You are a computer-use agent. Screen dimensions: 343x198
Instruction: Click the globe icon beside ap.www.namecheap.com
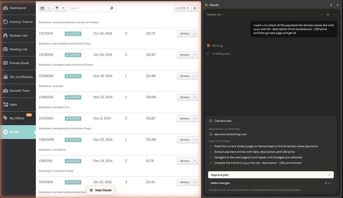[211, 134]
